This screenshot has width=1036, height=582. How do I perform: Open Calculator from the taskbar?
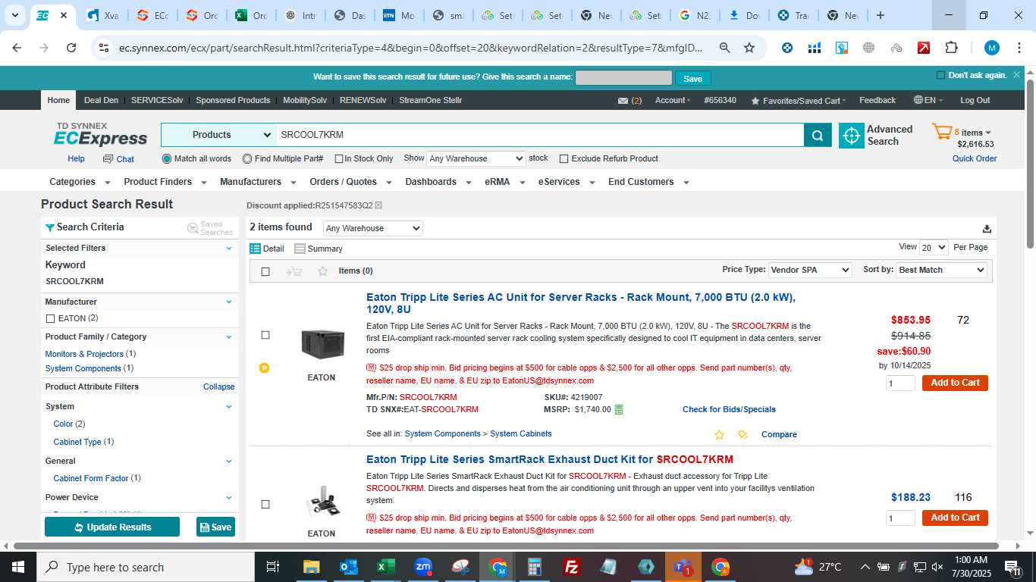click(x=535, y=567)
